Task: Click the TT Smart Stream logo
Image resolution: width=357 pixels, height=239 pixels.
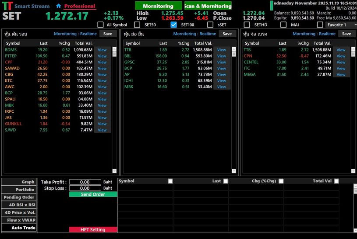Action: [x=7, y=6]
